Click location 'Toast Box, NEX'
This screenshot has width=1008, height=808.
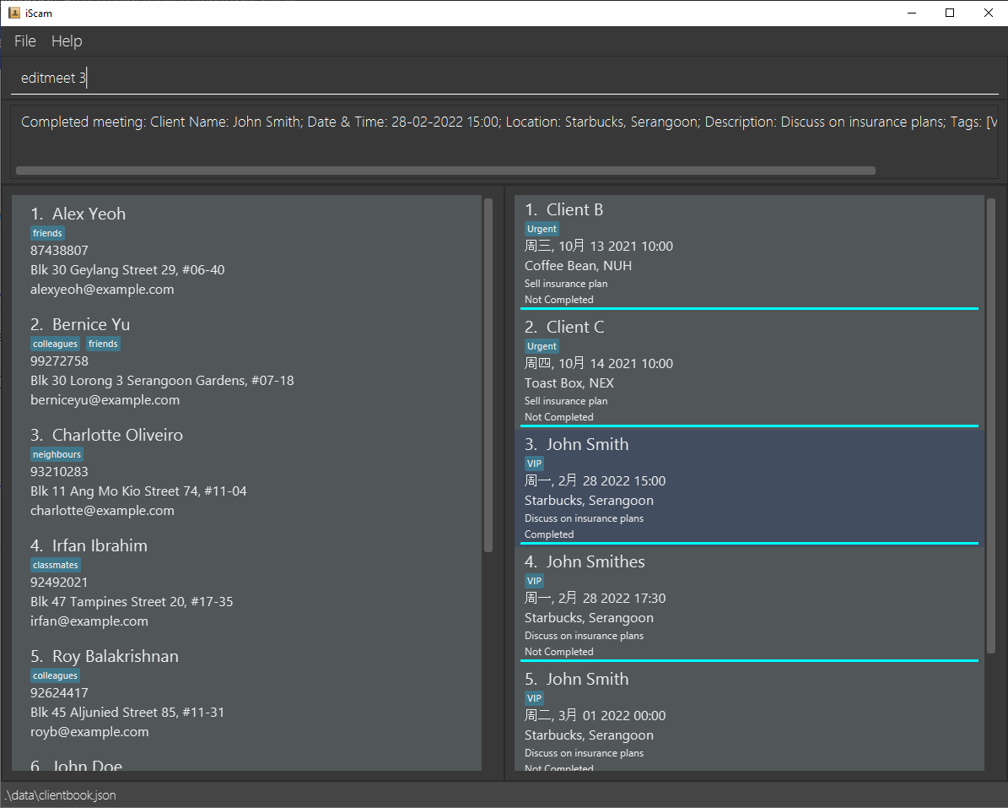coord(569,382)
